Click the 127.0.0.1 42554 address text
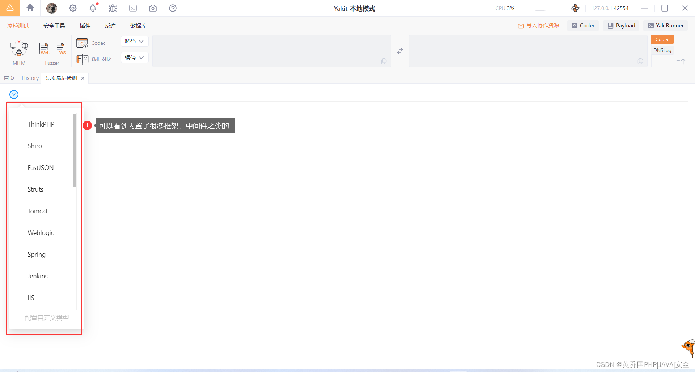695x372 pixels. click(x=610, y=8)
